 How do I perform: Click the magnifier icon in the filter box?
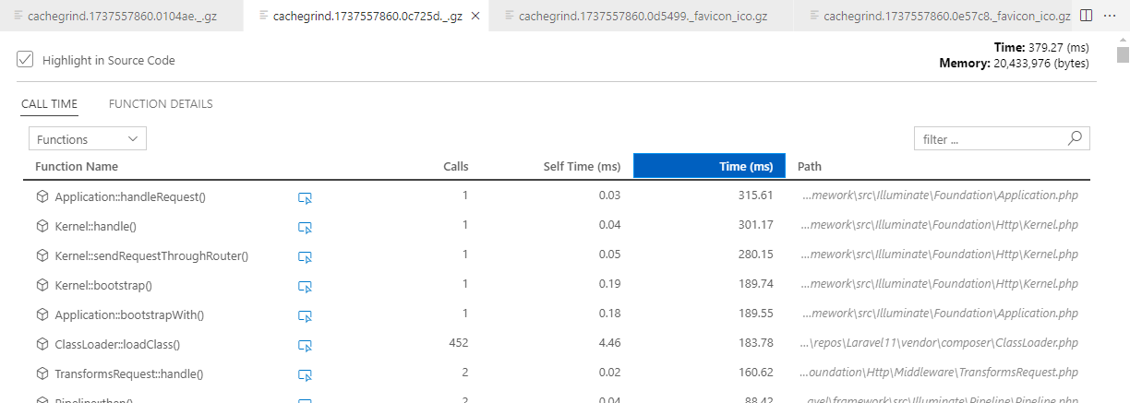[1075, 139]
